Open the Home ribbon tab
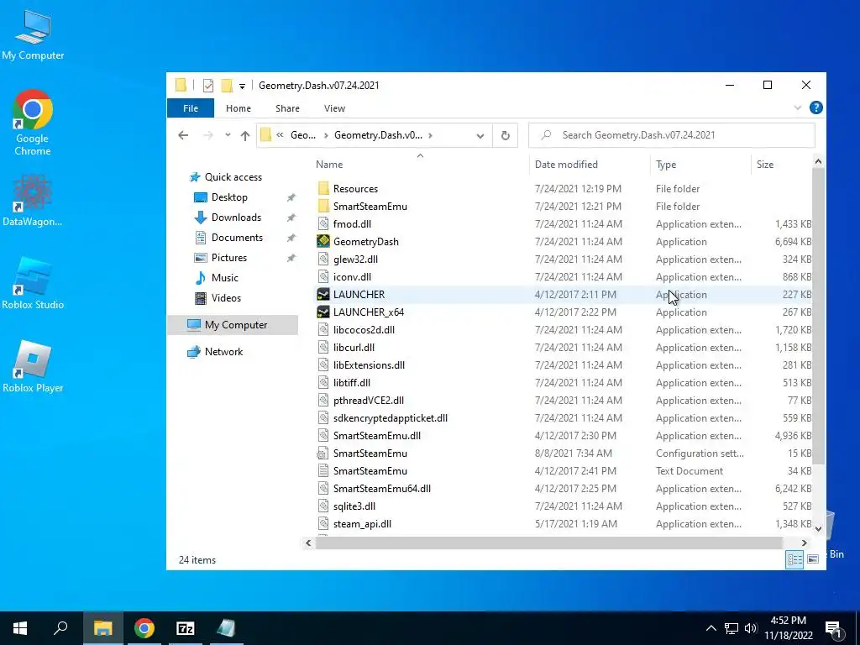 click(x=238, y=108)
